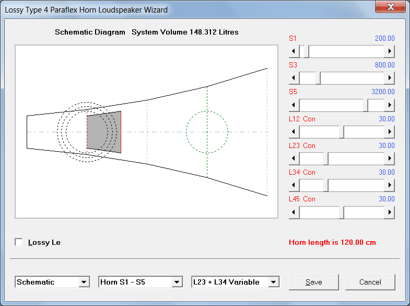Click the right arrow of the S1 slider

pyautogui.click(x=389, y=51)
